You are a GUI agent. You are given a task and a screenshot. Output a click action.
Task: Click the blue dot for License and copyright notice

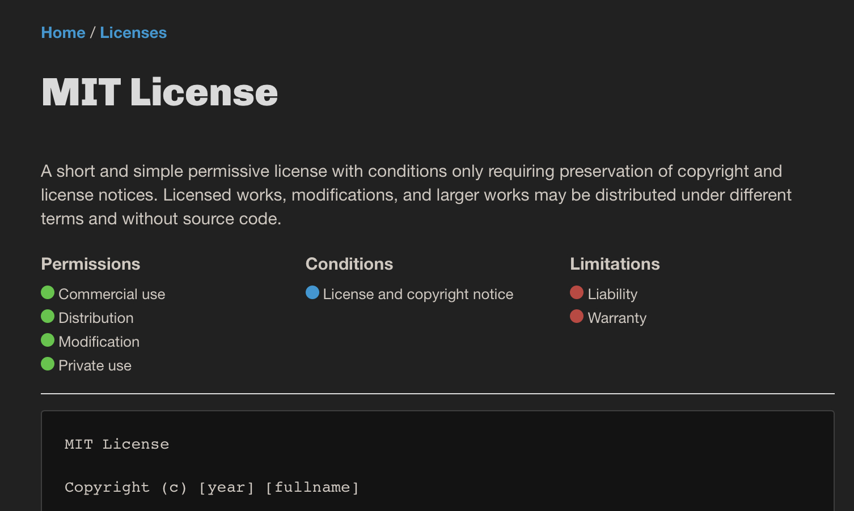tap(312, 293)
